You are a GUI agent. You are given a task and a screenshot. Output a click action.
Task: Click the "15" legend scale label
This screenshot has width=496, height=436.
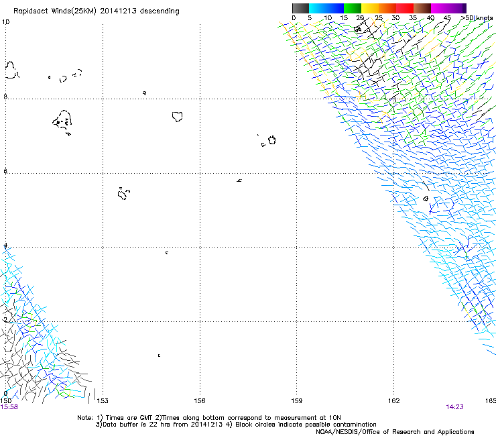[x=344, y=18]
